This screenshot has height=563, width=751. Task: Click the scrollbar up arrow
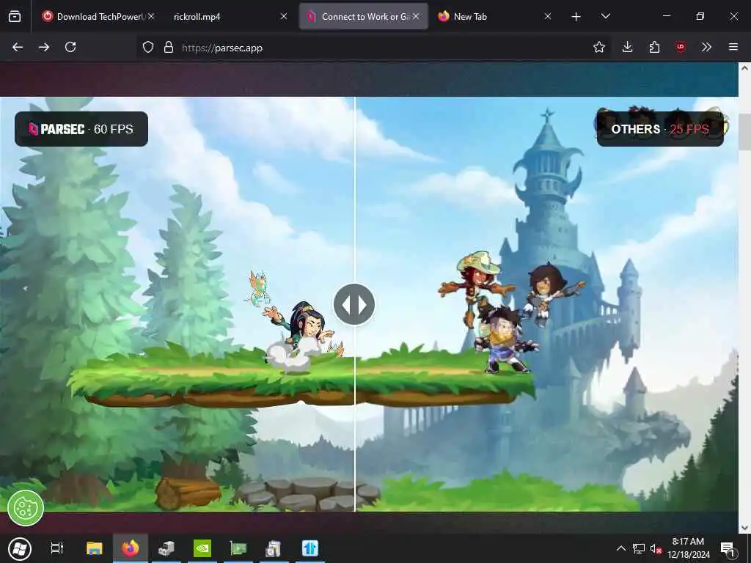pyautogui.click(x=744, y=68)
